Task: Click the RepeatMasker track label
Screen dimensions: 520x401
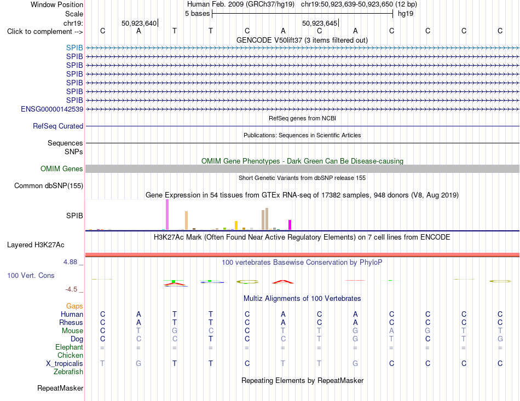Action: 60,388
